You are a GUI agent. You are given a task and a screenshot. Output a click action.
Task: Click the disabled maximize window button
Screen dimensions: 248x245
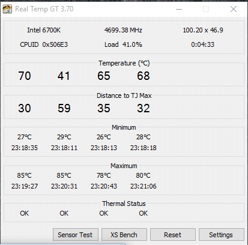[206, 9]
